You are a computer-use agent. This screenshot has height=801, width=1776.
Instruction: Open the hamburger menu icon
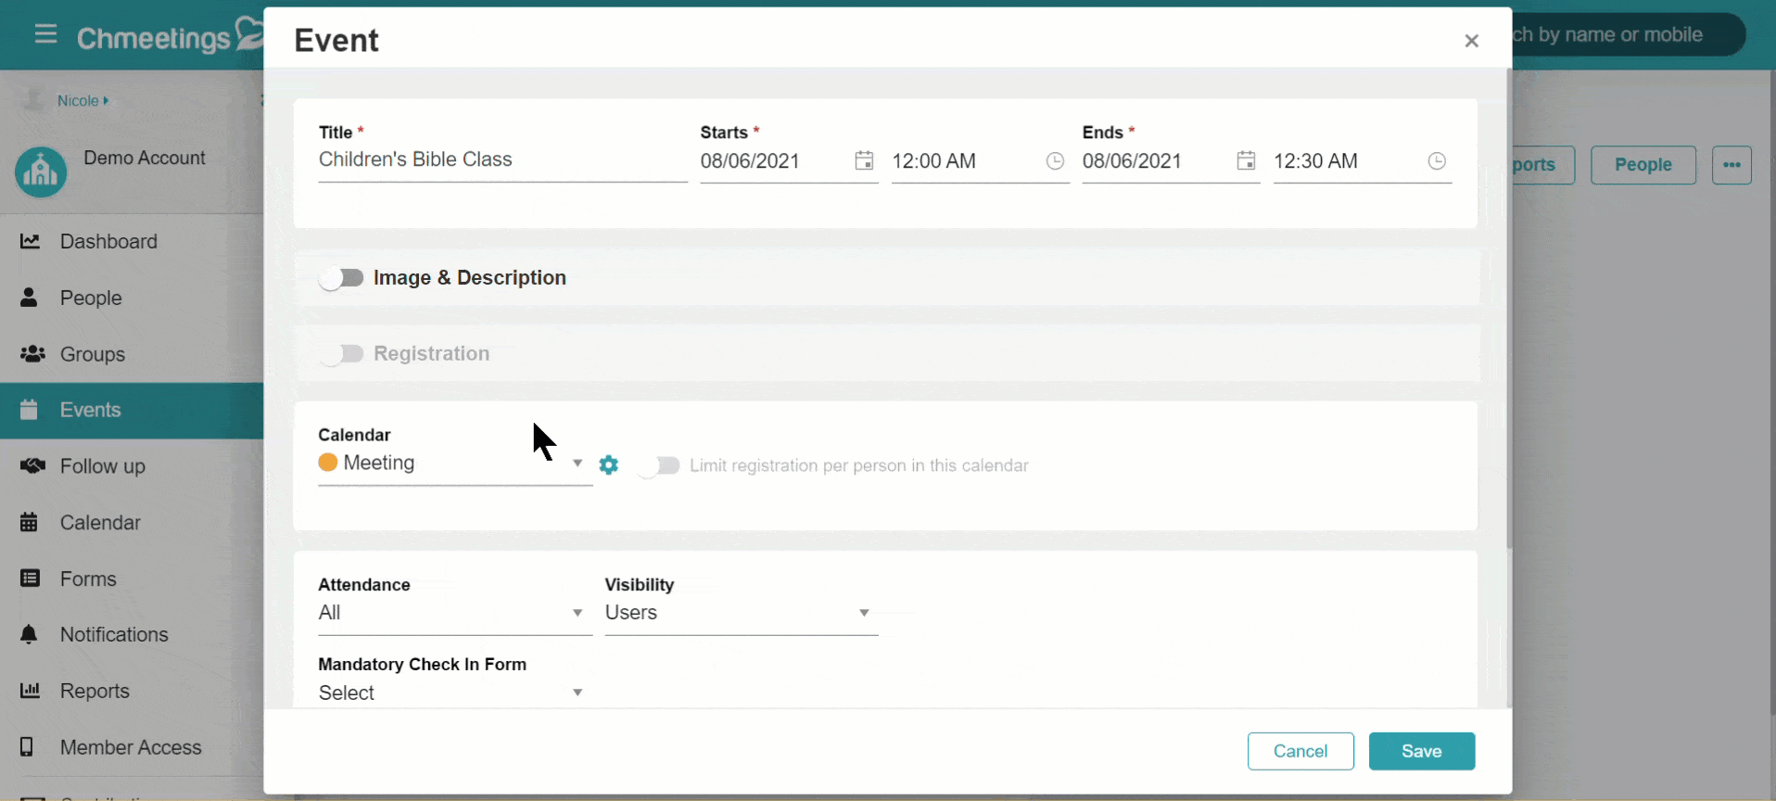click(45, 35)
